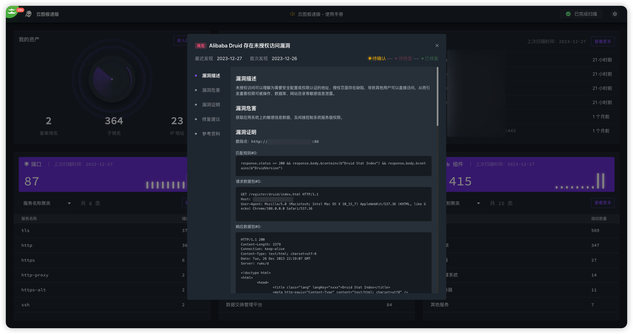Click the green app icon with 99+ badge

(x=12, y=12)
